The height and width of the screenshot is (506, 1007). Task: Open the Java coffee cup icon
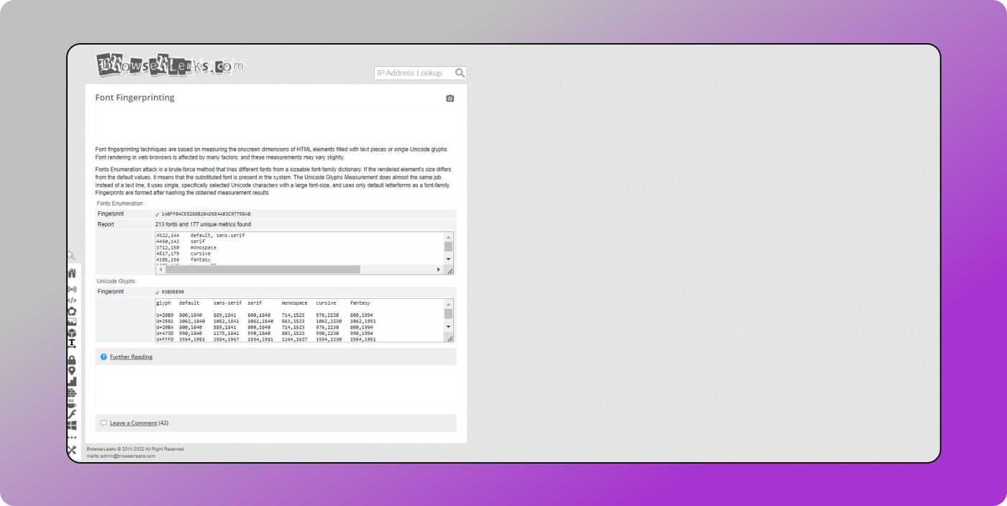tap(72, 405)
